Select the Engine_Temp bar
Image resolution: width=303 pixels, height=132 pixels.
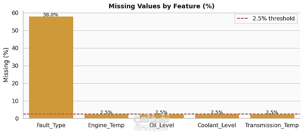(x=106, y=116)
